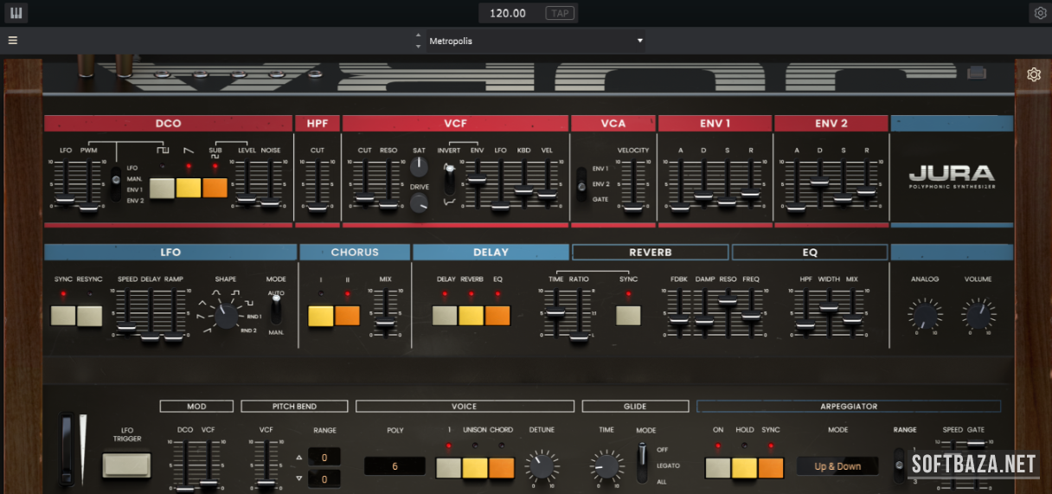Switch to the REVERB tab
This screenshot has width=1052, height=494.
tap(649, 252)
